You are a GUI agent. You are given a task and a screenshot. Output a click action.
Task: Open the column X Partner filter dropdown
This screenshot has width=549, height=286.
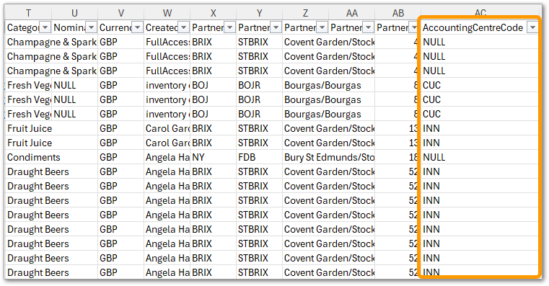[x=229, y=27]
